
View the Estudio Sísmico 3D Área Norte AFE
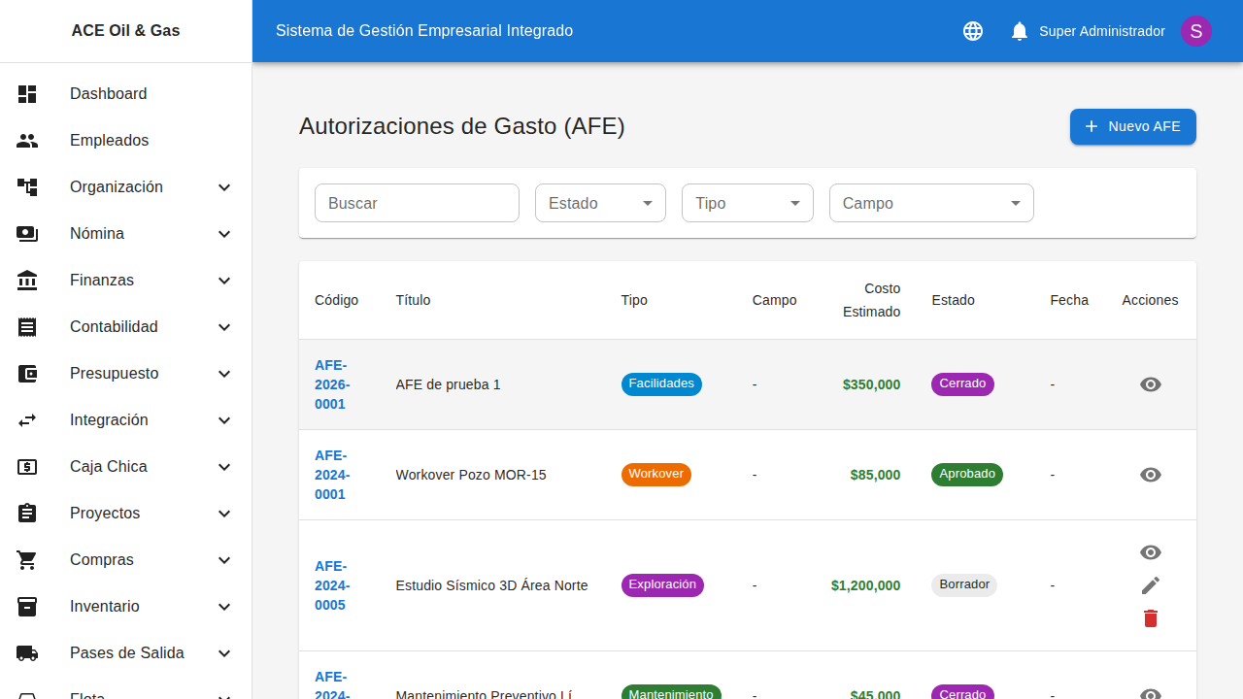click(1150, 552)
